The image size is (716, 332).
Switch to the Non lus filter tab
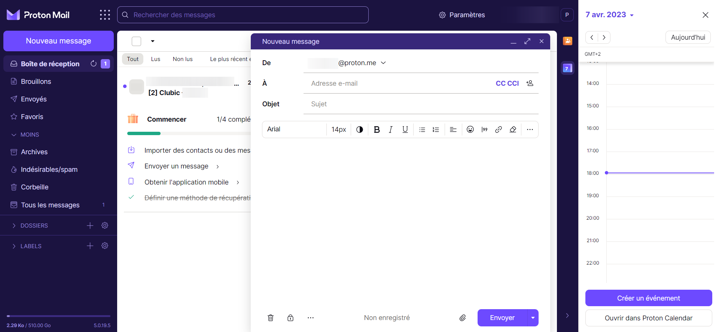[183, 59]
